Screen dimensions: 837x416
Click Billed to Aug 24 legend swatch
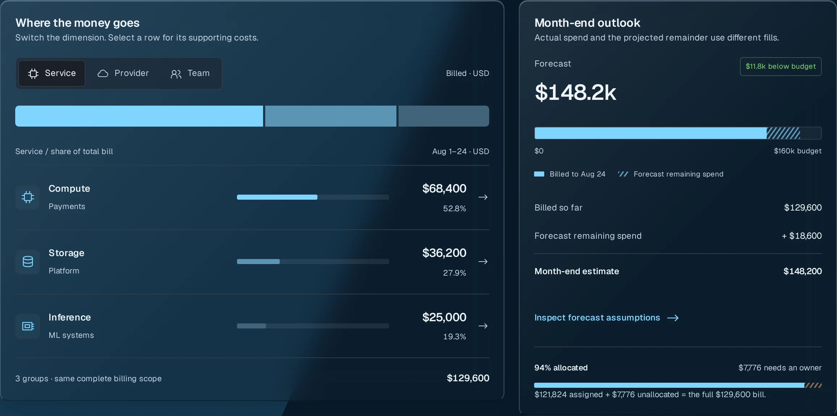(x=539, y=174)
